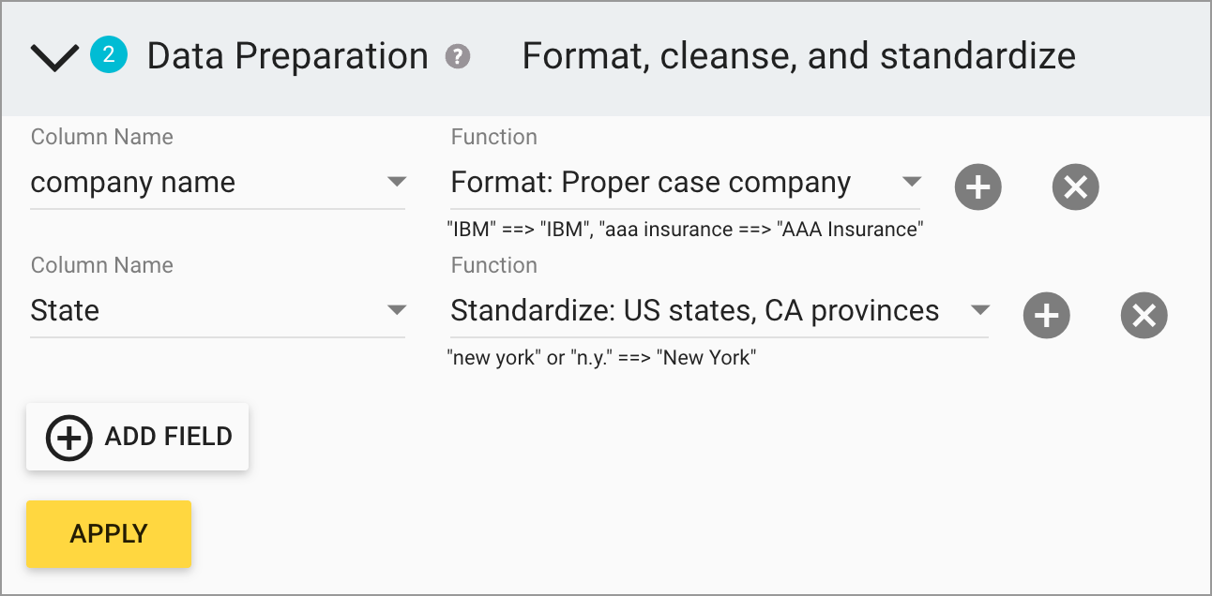Click the ADD FIELD button
1212x596 pixels.
coord(137,436)
